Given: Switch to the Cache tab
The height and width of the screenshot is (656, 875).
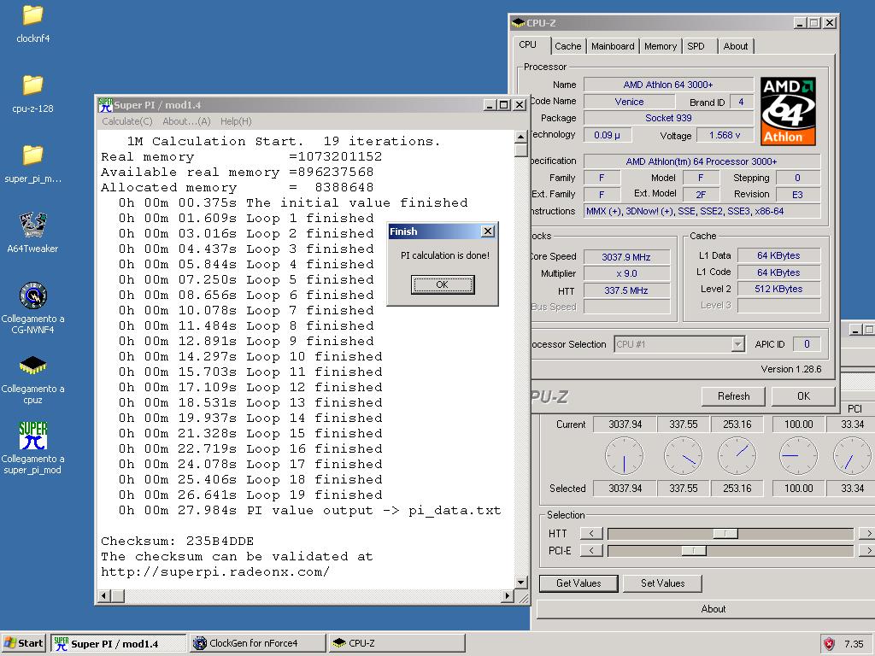Looking at the screenshot, I should point(568,46).
